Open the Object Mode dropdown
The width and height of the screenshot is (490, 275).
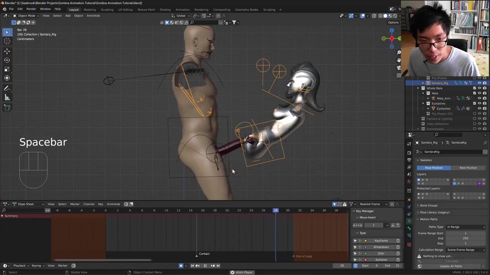(26, 16)
